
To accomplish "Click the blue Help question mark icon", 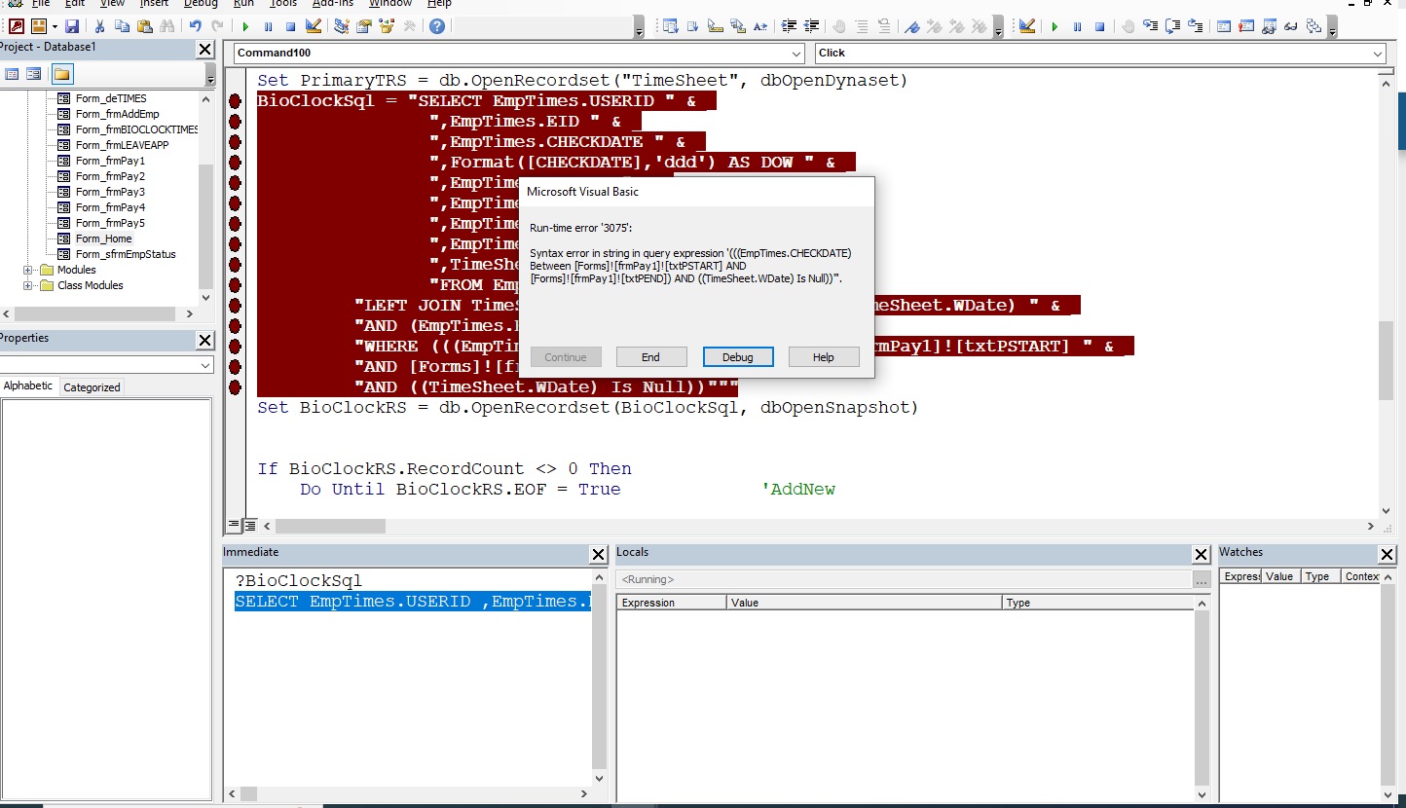I will pyautogui.click(x=437, y=26).
